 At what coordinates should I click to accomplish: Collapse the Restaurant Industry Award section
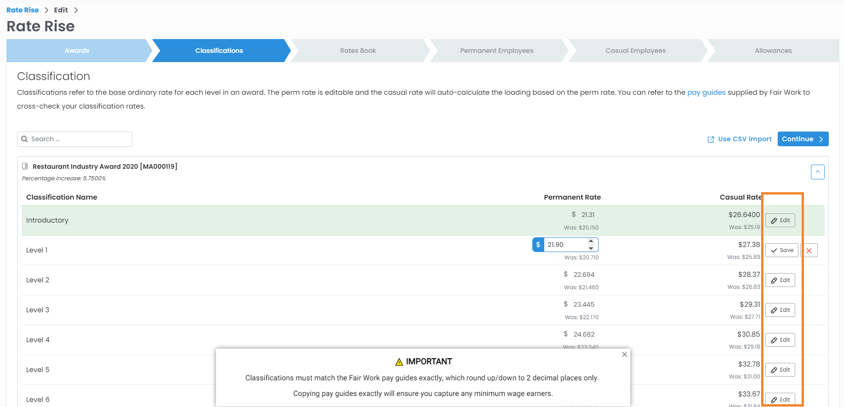pos(817,172)
